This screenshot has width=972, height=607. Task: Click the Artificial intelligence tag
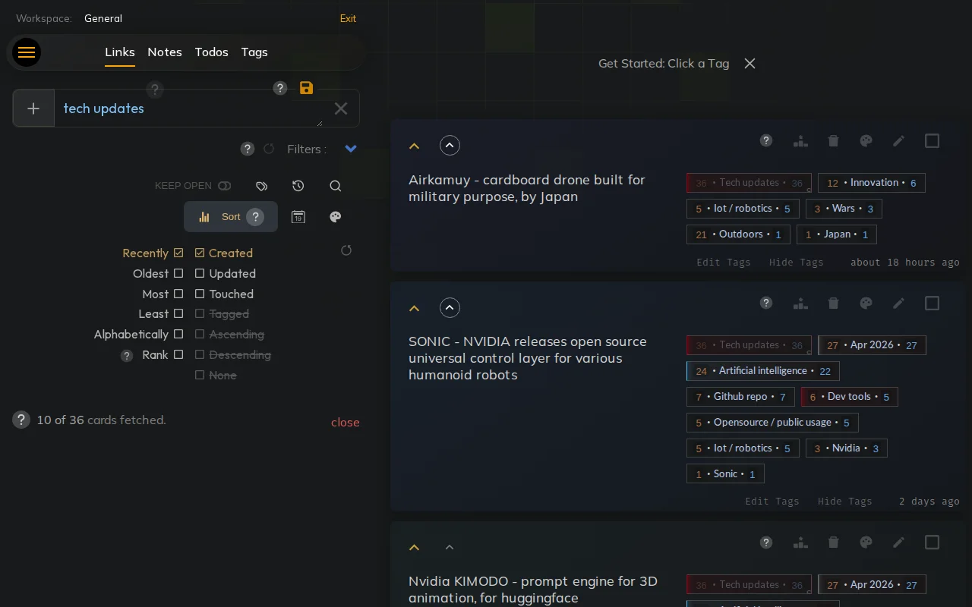pos(763,371)
